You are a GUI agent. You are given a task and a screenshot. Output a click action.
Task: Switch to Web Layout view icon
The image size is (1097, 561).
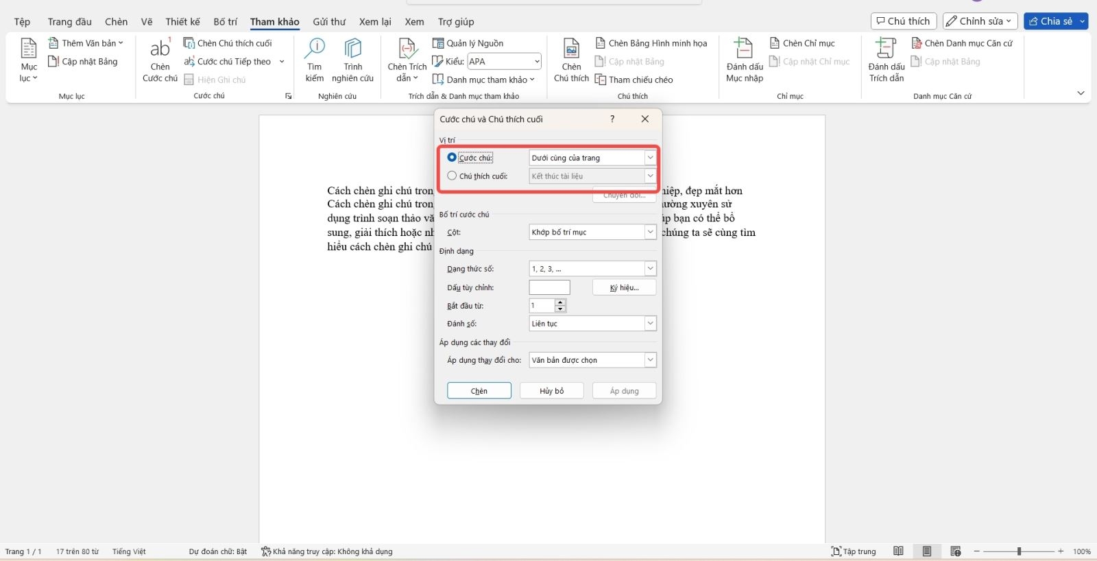coord(956,551)
